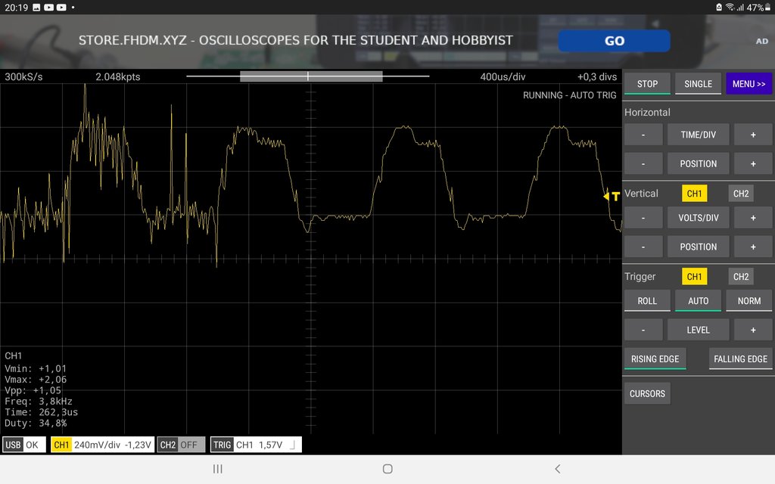Open the CURSORS controls
775x484 pixels.
(x=647, y=393)
